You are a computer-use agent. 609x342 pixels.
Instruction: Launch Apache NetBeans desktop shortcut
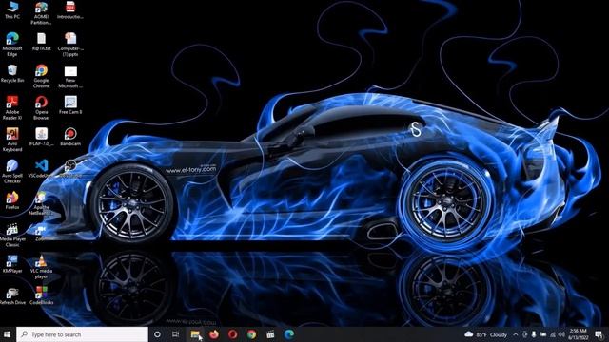[41, 203]
